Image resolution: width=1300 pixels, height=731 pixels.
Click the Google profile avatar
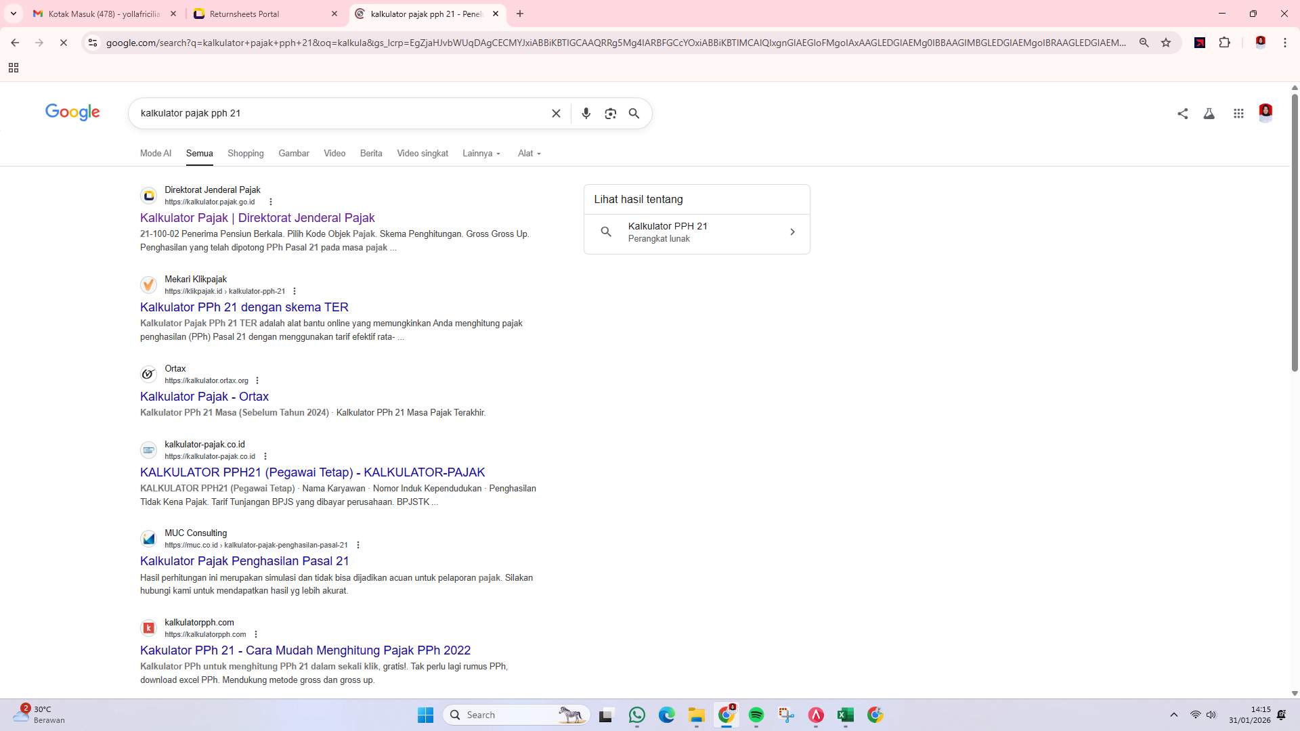point(1266,113)
